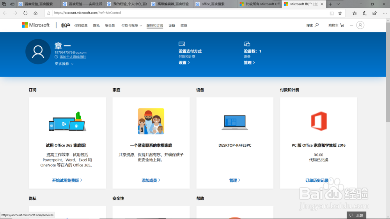
Task: Click the share page icon
Action: pyautogui.click(x=374, y=13)
